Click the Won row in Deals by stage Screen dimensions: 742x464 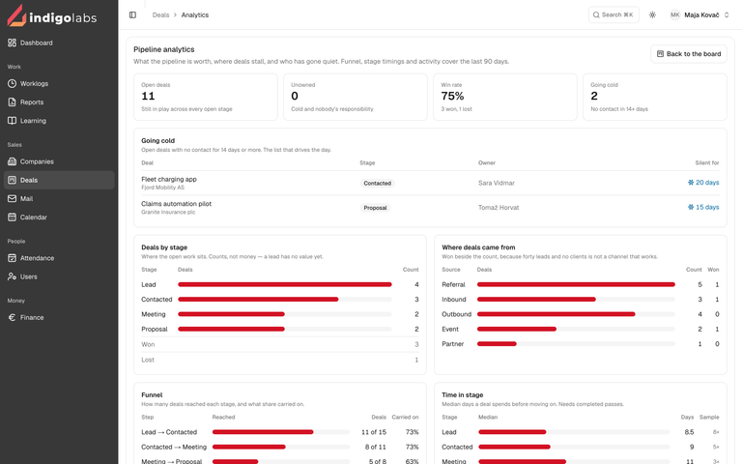279,344
